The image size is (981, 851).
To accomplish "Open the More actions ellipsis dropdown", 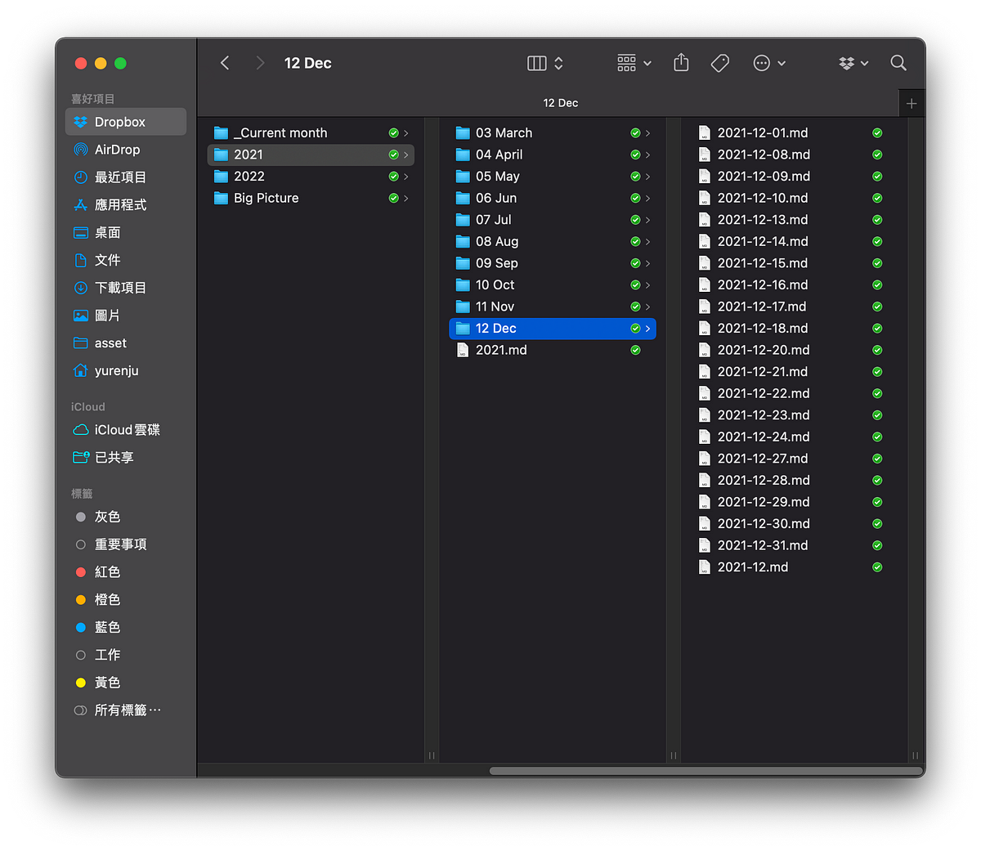I will (768, 63).
